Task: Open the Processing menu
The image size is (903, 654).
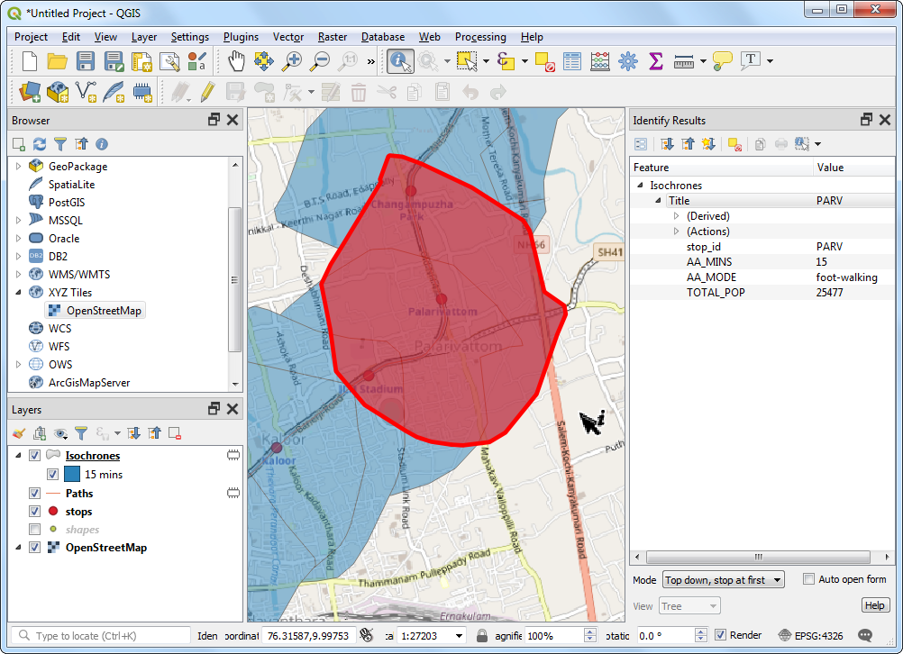Action: [x=480, y=37]
